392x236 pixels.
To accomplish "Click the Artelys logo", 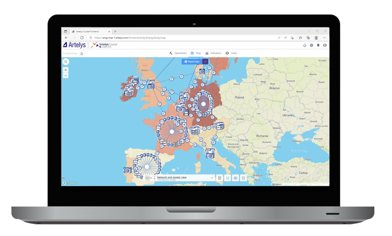I will (74, 45).
